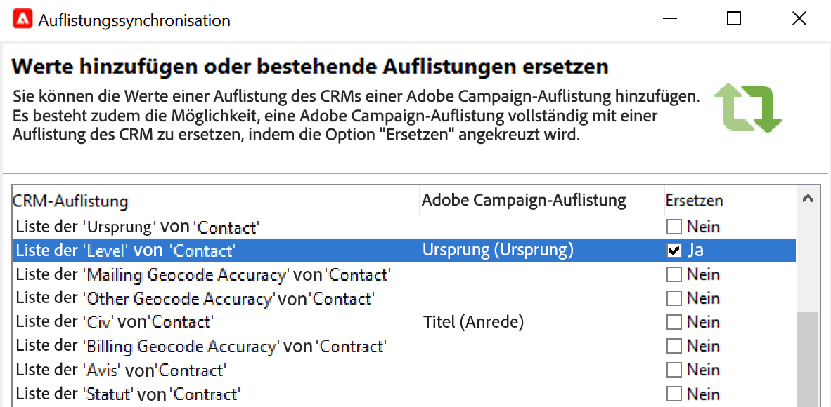The image size is (831, 407).
Task: Open Adobe Campaign cell 'Ursprung (Ursprung)'
Action: [498, 251]
